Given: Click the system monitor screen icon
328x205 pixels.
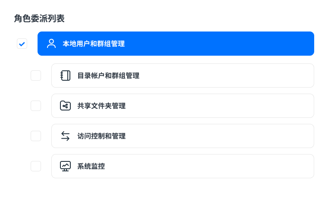Looking at the screenshot, I should coord(65,166).
